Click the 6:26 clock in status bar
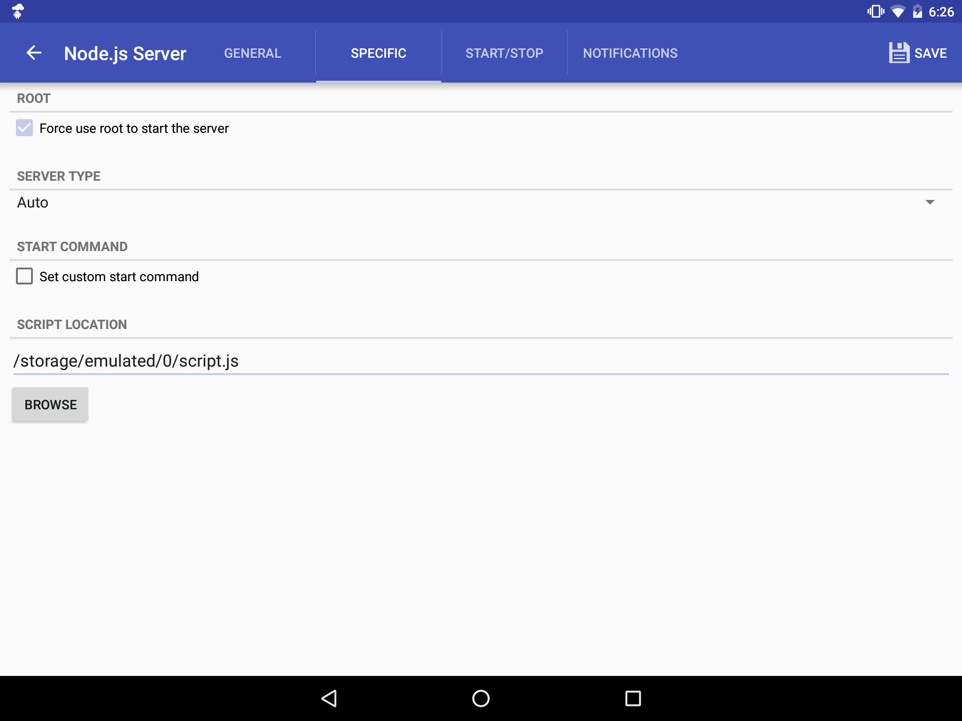The width and height of the screenshot is (962, 721). 941,12
